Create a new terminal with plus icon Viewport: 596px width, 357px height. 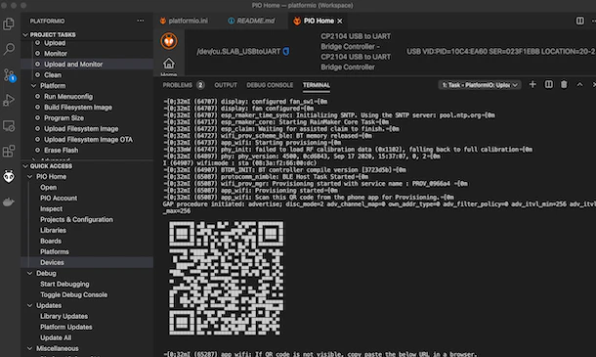coord(532,84)
